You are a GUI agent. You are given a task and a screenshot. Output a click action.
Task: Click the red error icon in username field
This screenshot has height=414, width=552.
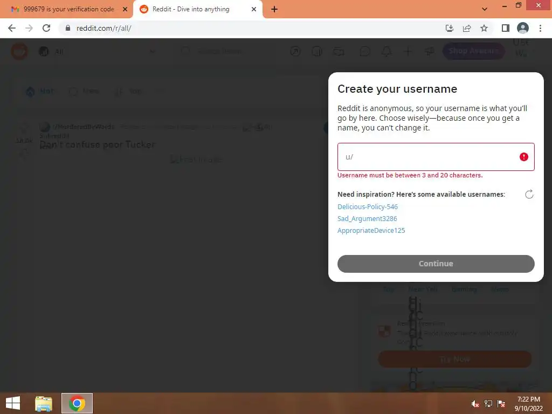[x=523, y=157]
